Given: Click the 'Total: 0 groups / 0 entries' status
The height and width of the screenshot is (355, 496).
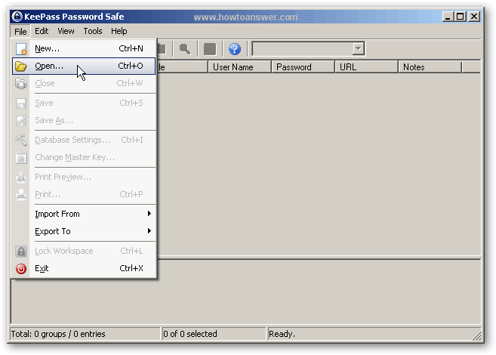Looking at the screenshot, I should tap(58, 334).
